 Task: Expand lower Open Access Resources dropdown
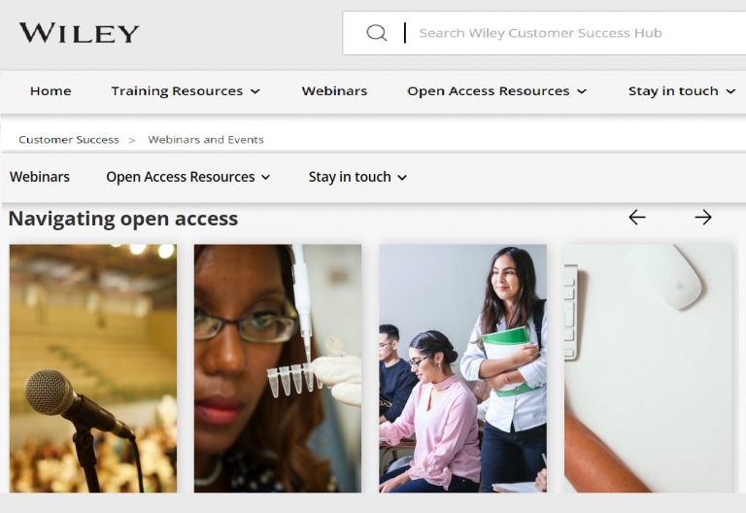188,177
